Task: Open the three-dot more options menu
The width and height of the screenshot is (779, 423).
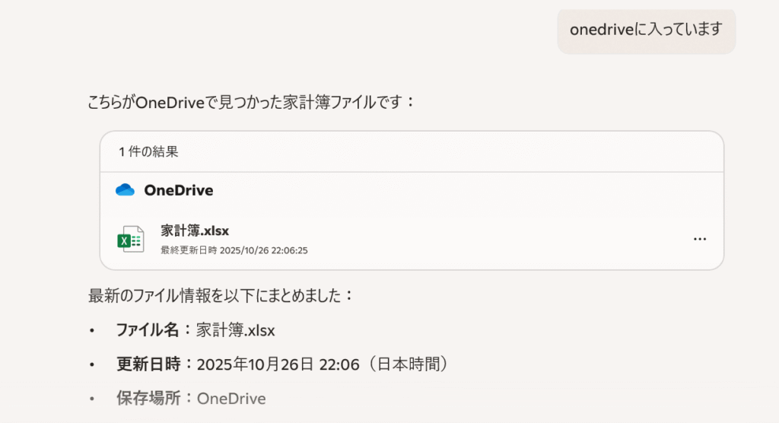Action: [700, 239]
